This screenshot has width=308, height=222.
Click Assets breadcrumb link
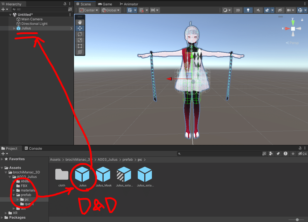pyautogui.click(x=55, y=160)
